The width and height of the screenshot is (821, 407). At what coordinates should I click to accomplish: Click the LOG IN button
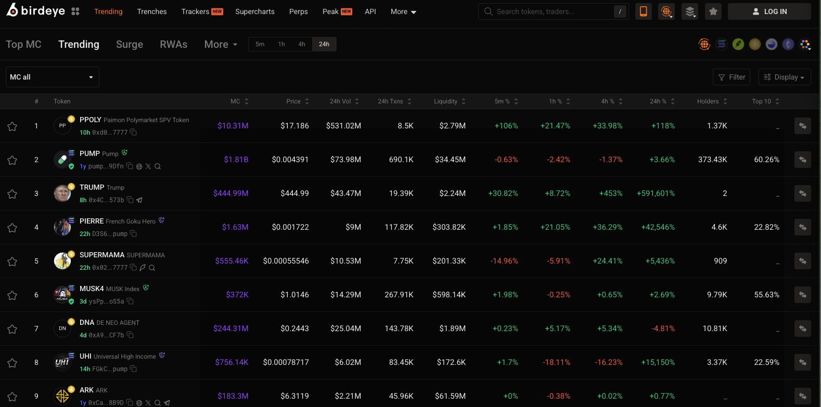click(x=769, y=11)
